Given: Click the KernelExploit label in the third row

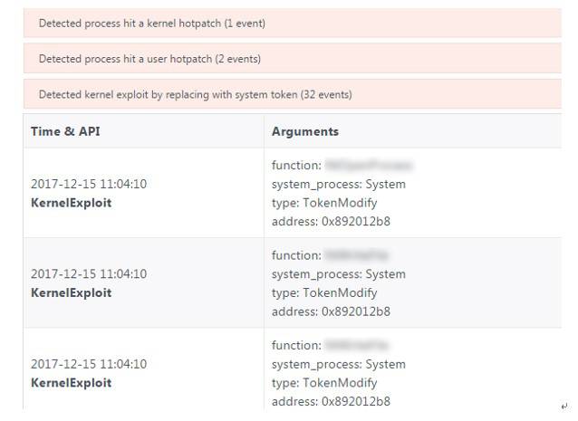Looking at the screenshot, I should pyautogui.click(x=72, y=383).
